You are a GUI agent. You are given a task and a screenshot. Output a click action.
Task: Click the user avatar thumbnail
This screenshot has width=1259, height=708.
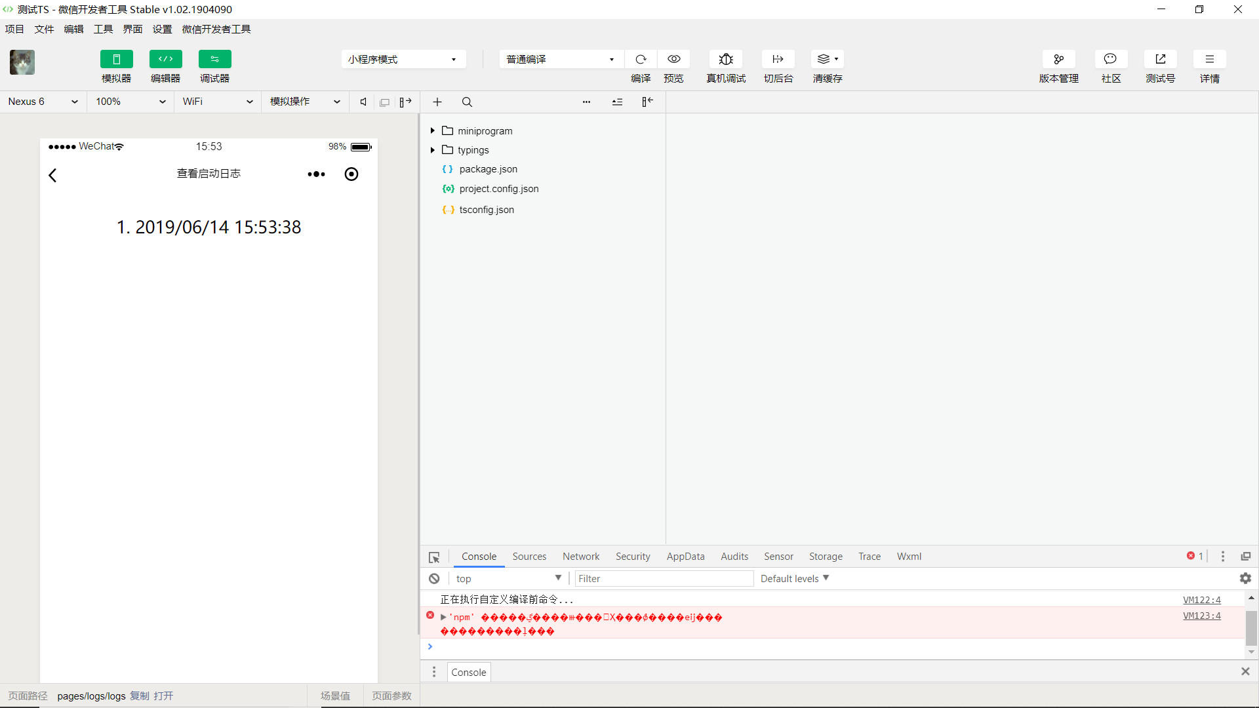(22, 62)
